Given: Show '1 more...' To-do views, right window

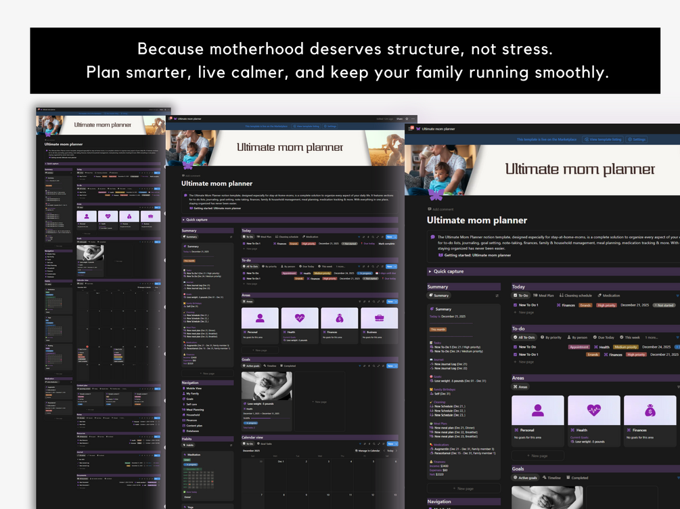Looking at the screenshot, I should point(652,337).
